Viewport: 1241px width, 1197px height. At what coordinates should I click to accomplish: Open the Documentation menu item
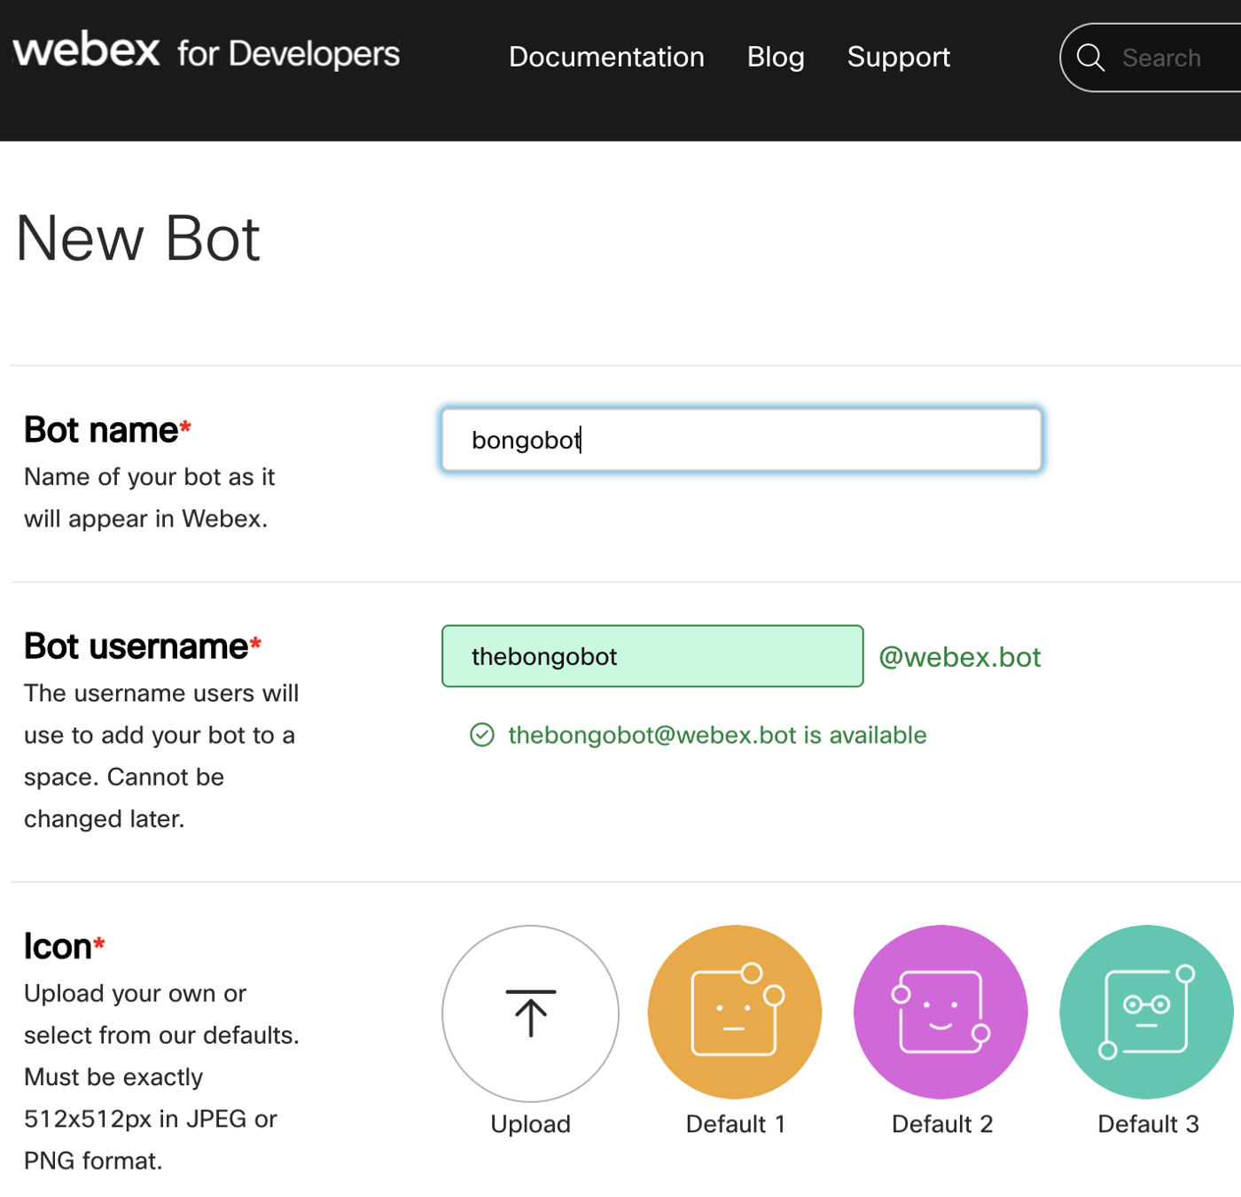pyautogui.click(x=606, y=57)
